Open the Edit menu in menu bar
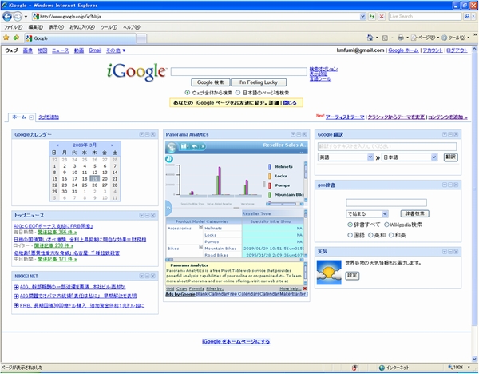Image resolution: width=479 pixels, height=374 pixels. click(x=36, y=27)
